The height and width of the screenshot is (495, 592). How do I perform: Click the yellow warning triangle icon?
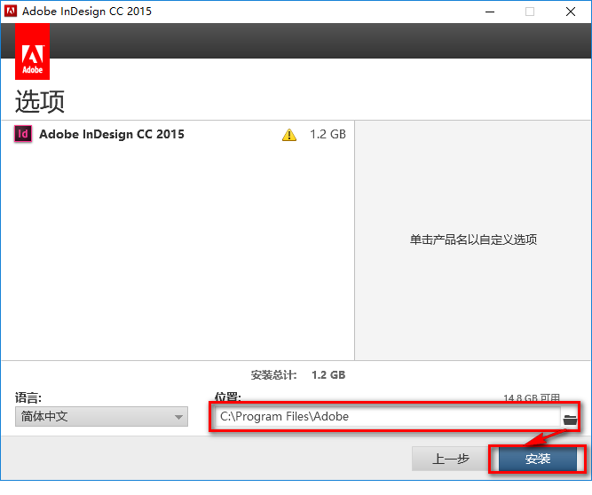pyautogui.click(x=289, y=135)
